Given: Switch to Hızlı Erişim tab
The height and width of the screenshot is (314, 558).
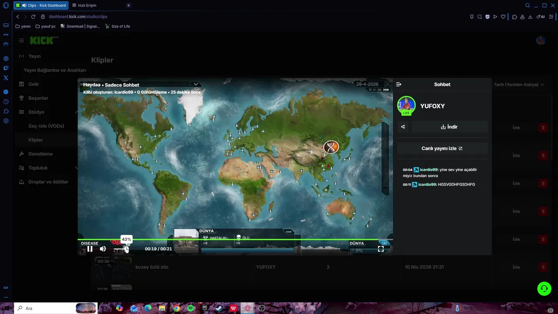Looking at the screenshot, I should (84, 5).
